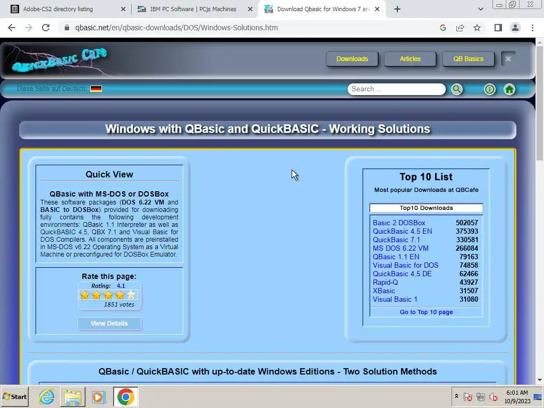Screen dimensions: 544x408
Task: Open Chrome side panel
Action: click(x=498, y=28)
